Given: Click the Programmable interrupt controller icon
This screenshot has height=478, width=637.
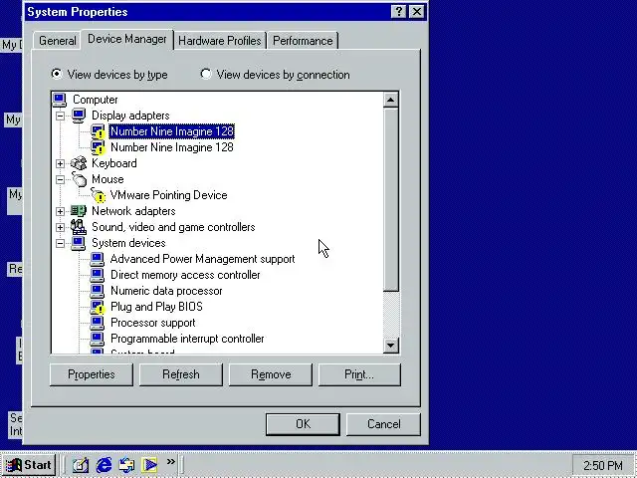Looking at the screenshot, I should pyautogui.click(x=98, y=339).
